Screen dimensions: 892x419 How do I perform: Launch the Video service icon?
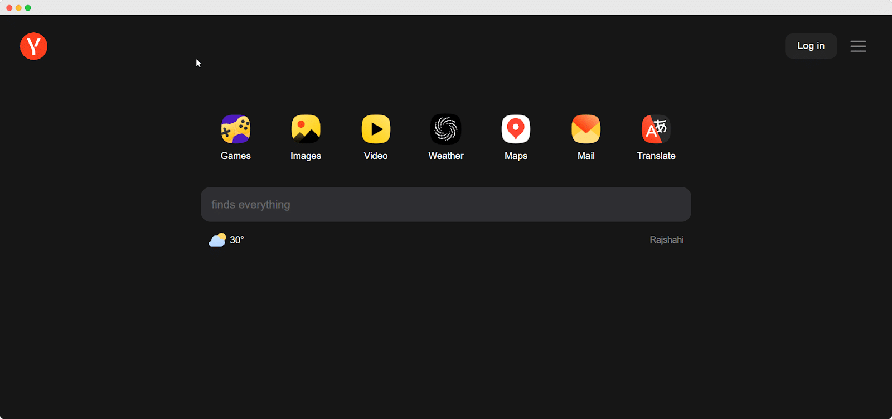[376, 129]
